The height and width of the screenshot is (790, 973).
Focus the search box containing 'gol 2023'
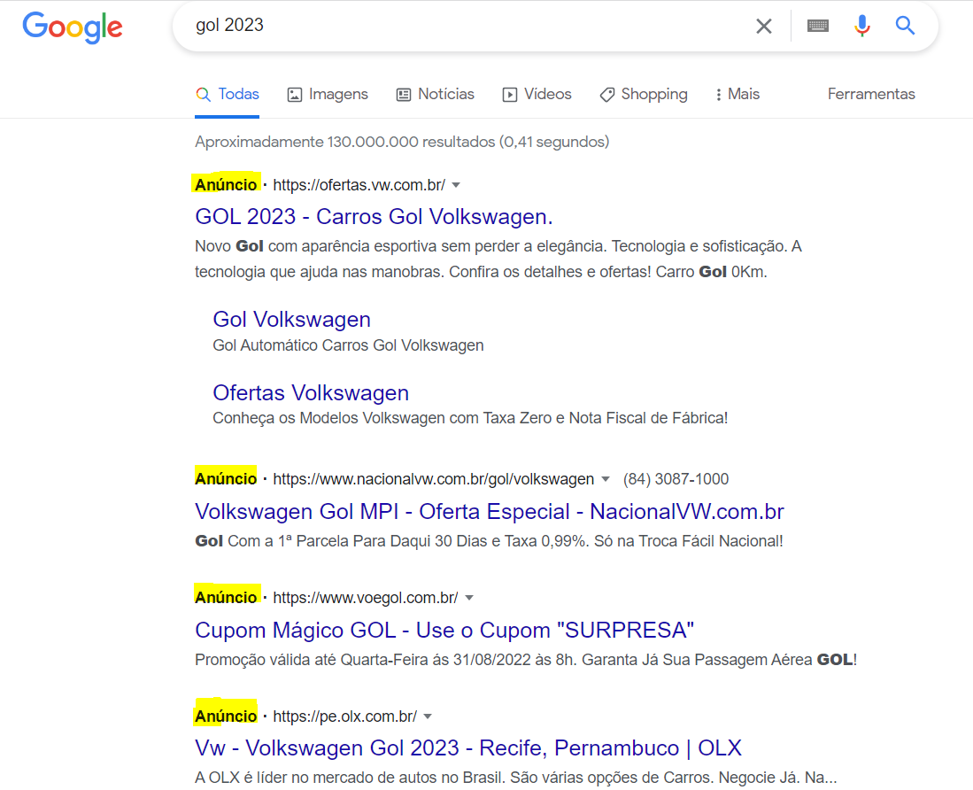tap(459, 26)
